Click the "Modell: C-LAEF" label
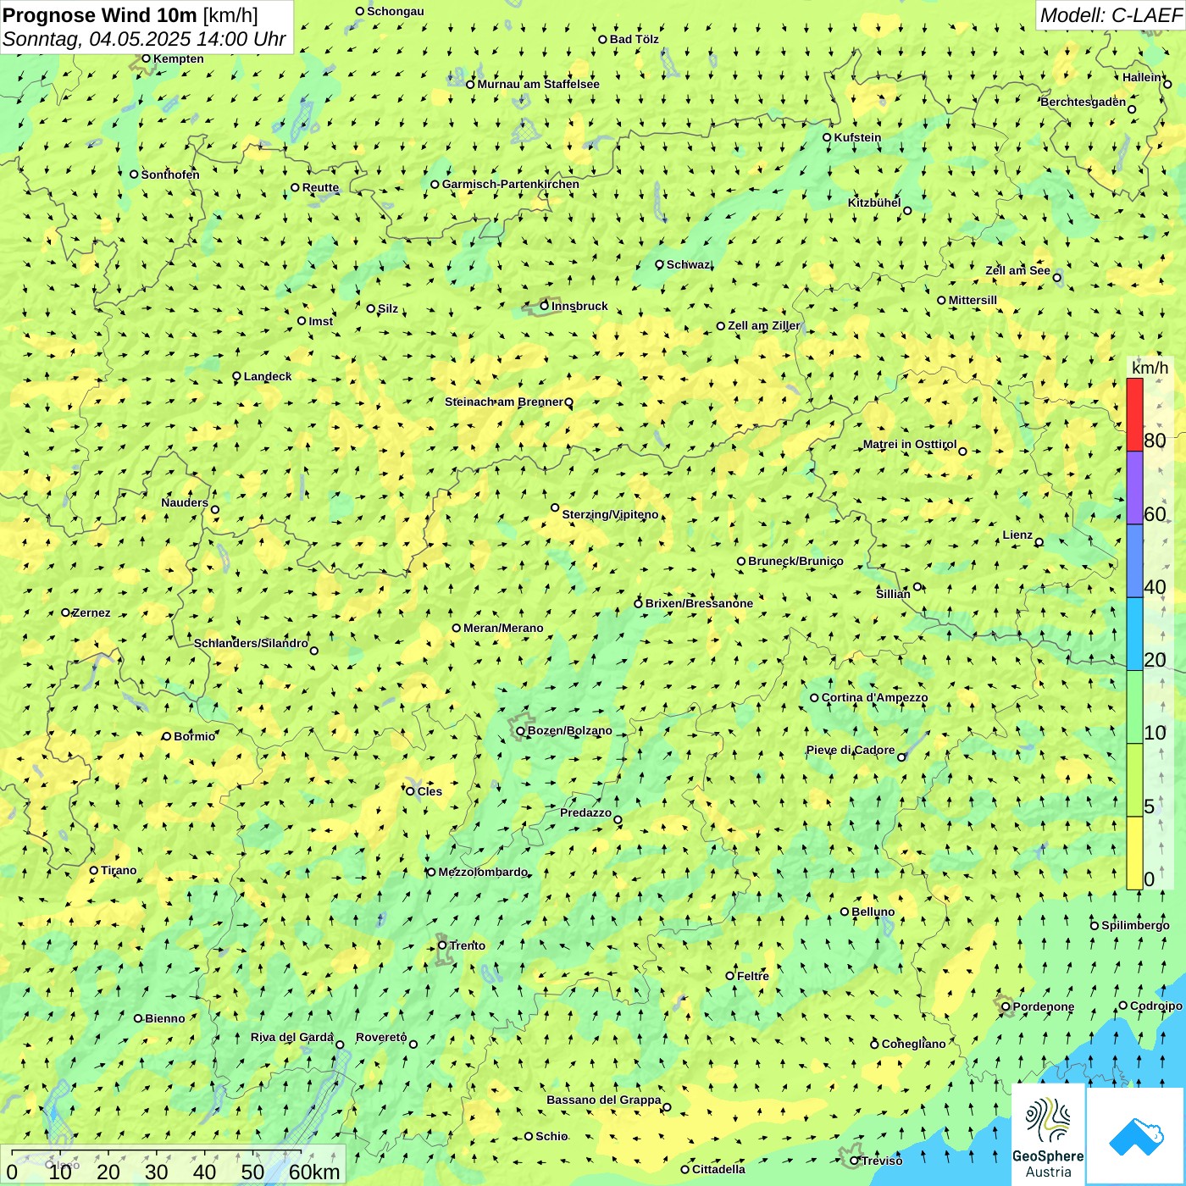This screenshot has width=1186, height=1186. coord(1111,15)
